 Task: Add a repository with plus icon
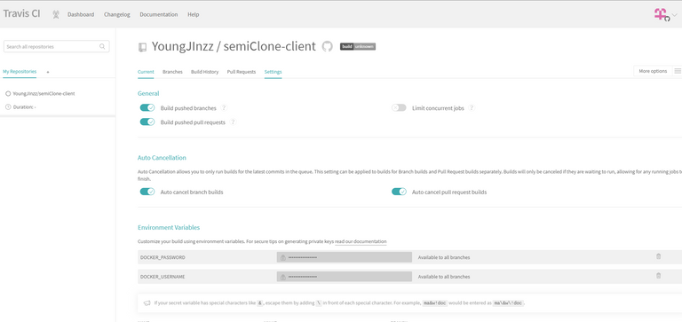(48, 72)
